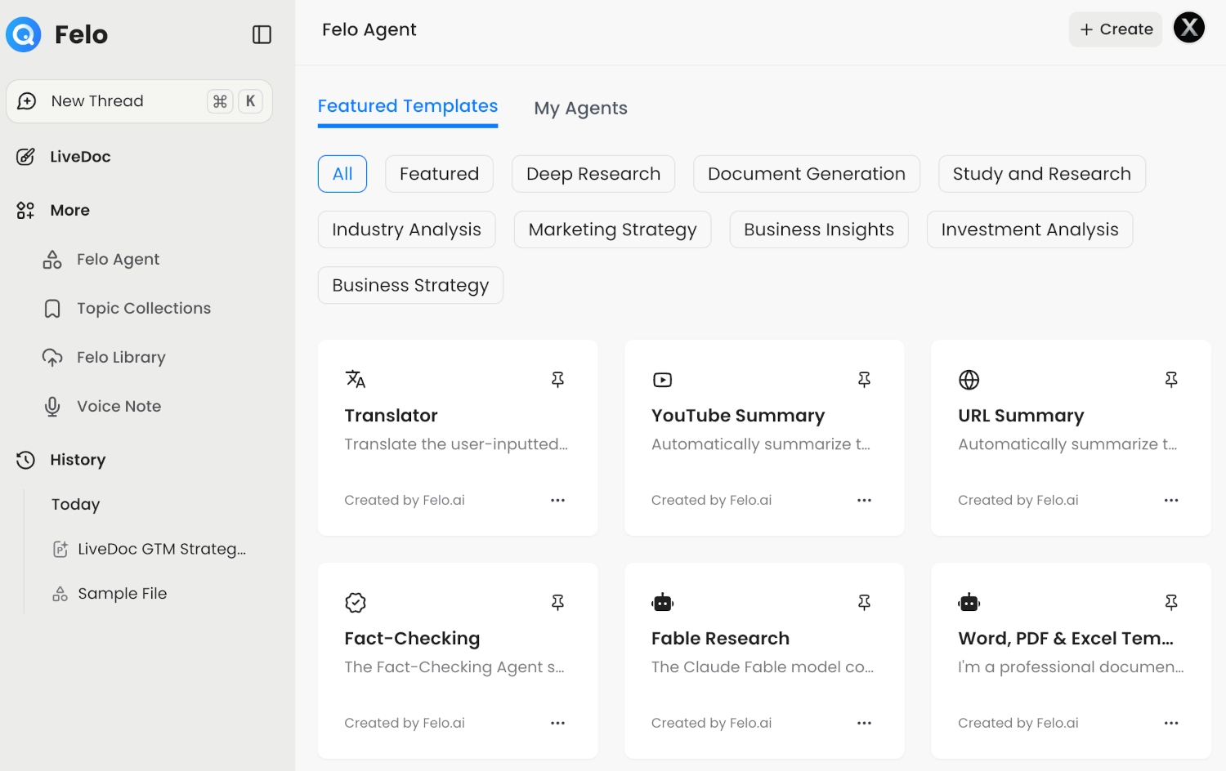Click the Voice Note microphone icon
The image size is (1226, 771).
52,407
